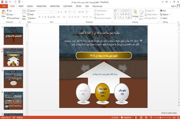Start Slide Show from status bar icon
Image resolution: width=180 pixels, height=119 pixels.
click(151, 118)
